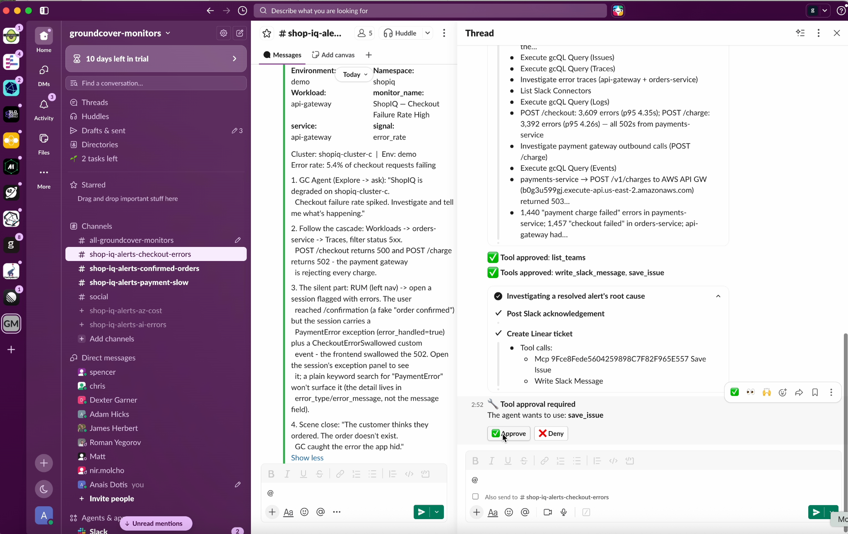This screenshot has width=848, height=534.
Task: Open groundcover-monitors workspace menu
Action: point(120,33)
